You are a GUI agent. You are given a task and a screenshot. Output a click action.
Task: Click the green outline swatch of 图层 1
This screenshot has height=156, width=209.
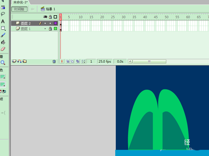(55, 28)
